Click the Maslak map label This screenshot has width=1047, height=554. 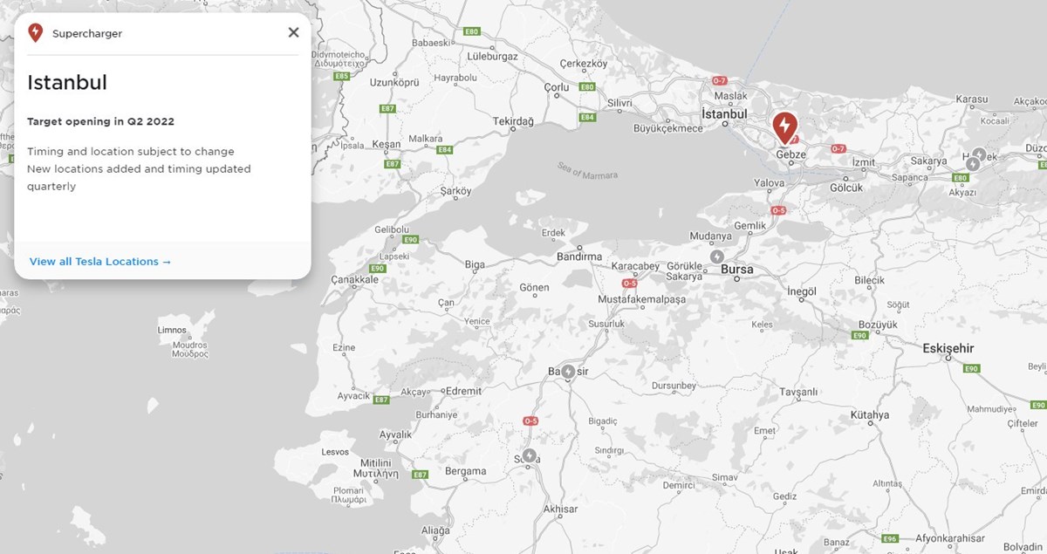731,95
